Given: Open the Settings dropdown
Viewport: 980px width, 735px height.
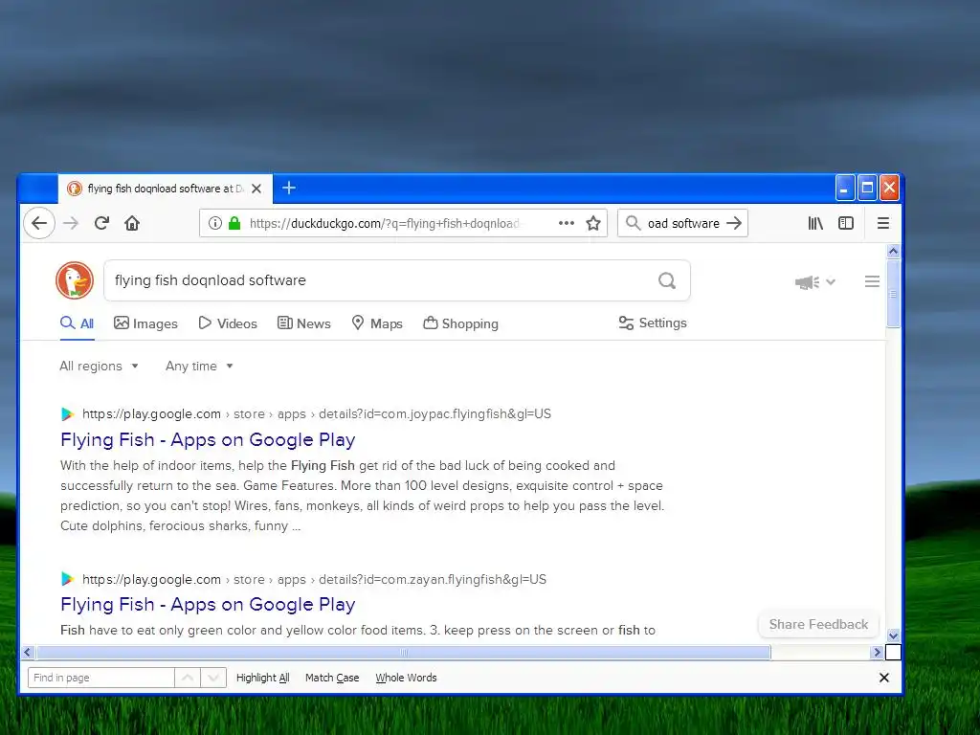Looking at the screenshot, I should [653, 323].
